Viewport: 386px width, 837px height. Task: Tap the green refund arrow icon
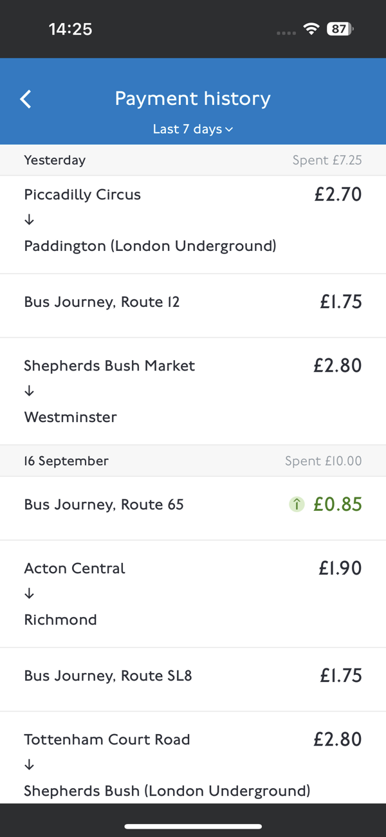pos(297,505)
